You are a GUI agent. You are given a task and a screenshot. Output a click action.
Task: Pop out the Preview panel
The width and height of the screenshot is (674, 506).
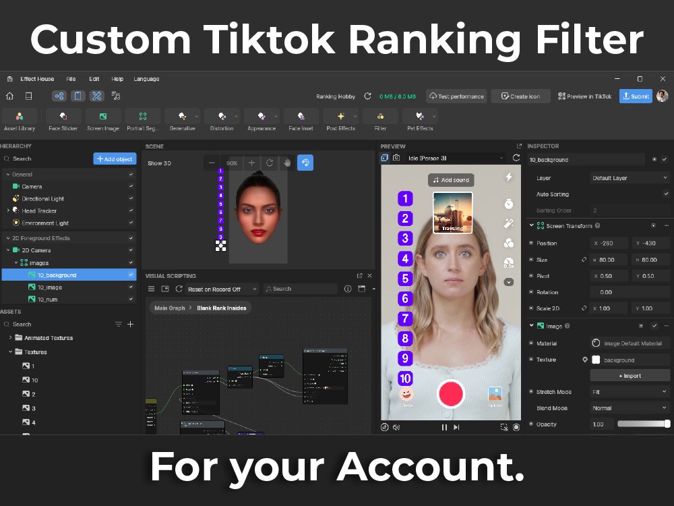(x=519, y=146)
